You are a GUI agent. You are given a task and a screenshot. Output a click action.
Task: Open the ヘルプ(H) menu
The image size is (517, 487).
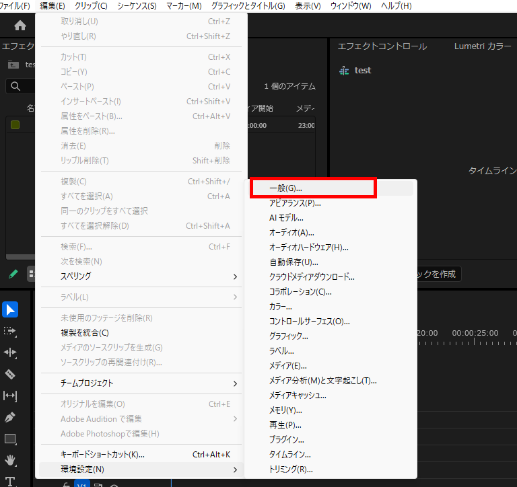[397, 6]
